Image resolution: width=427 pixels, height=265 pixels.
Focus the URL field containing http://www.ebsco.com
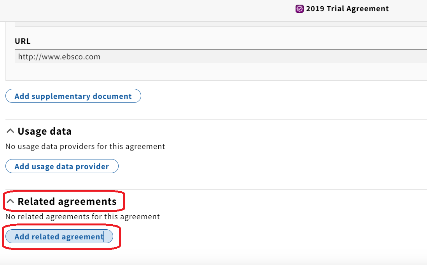(x=221, y=56)
